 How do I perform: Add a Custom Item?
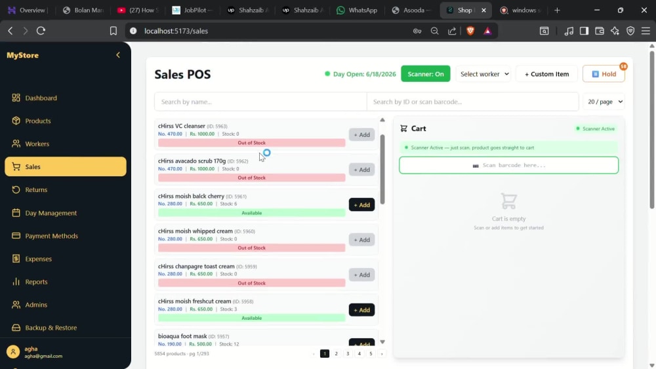[x=547, y=74]
